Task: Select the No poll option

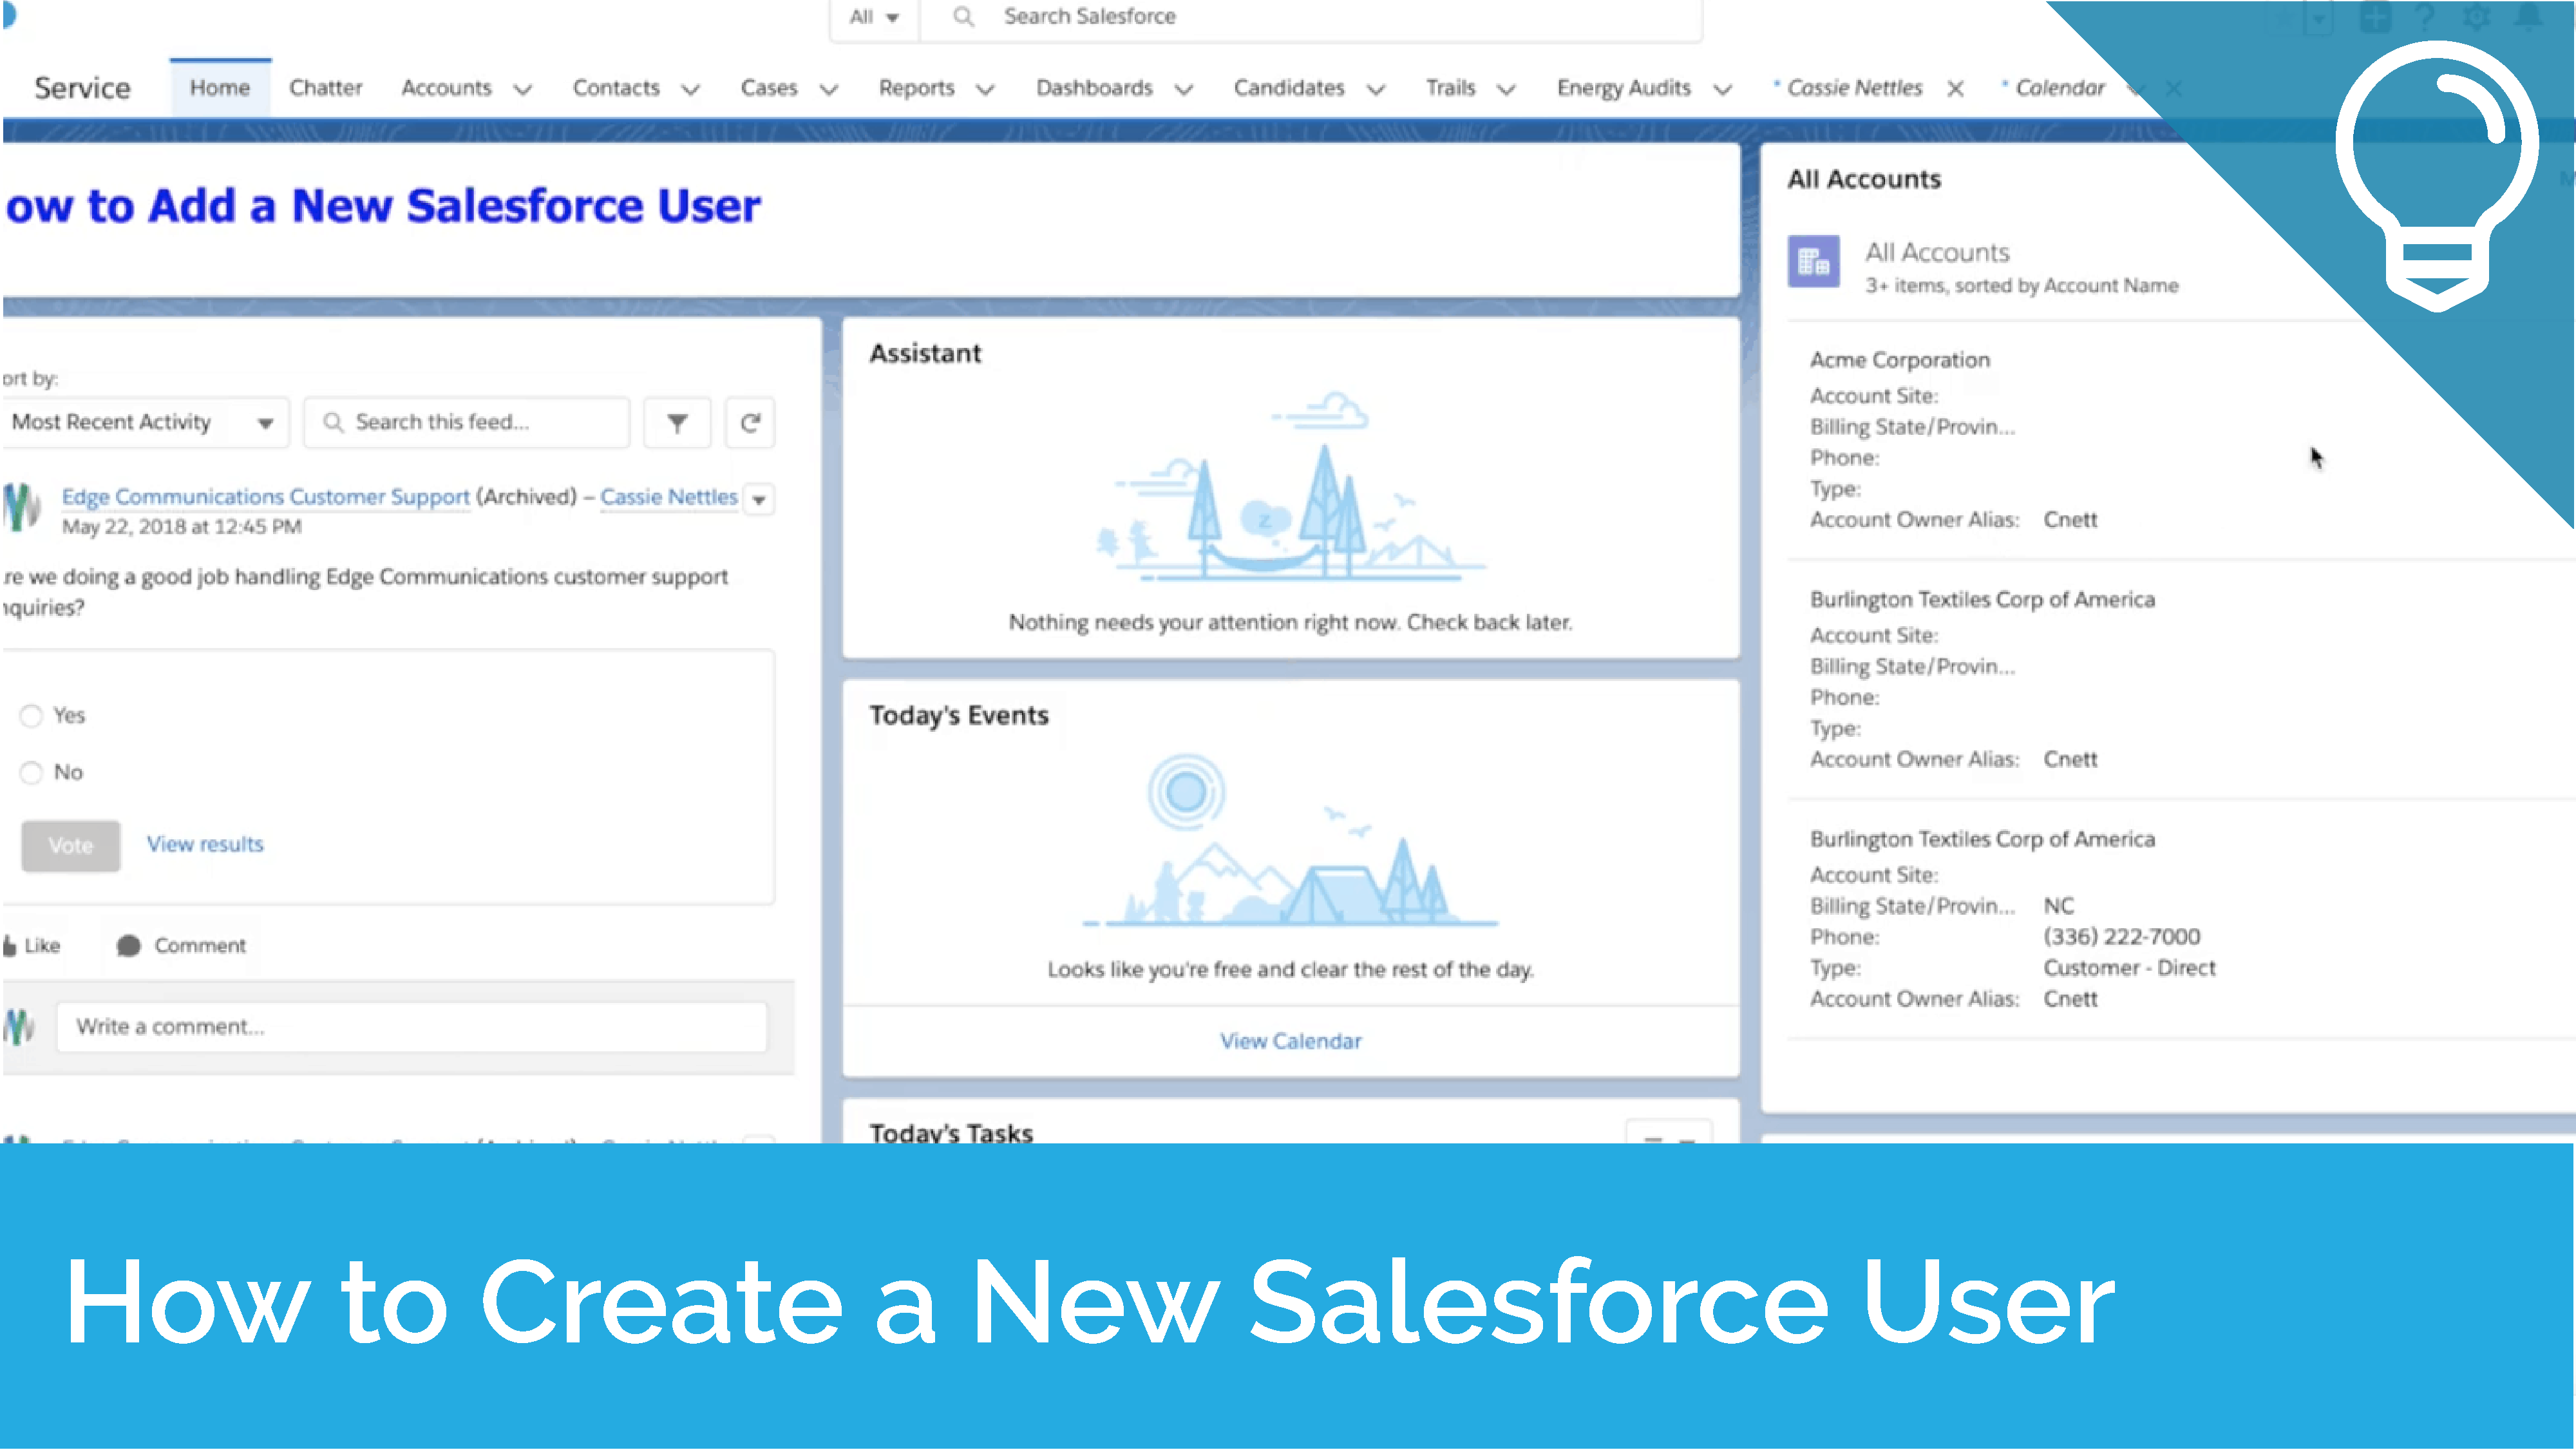Action: pyautogui.click(x=31, y=772)
